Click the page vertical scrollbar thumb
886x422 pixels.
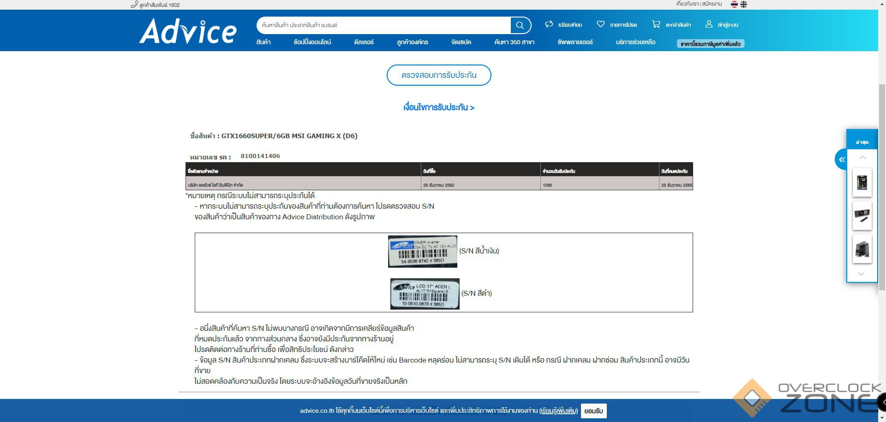[x=882, y=188]
